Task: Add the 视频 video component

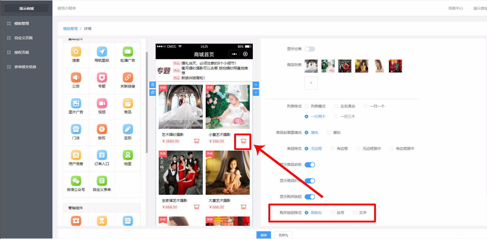Action: [x=102, y=107]
